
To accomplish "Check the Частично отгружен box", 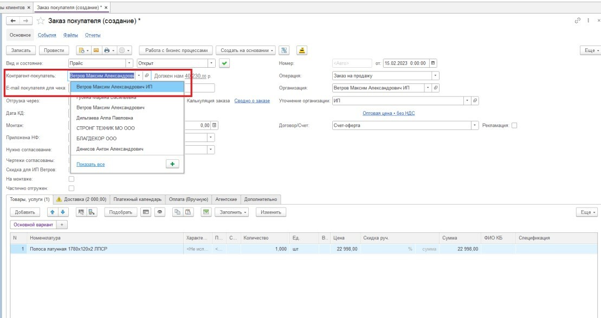I will point(72,188).
